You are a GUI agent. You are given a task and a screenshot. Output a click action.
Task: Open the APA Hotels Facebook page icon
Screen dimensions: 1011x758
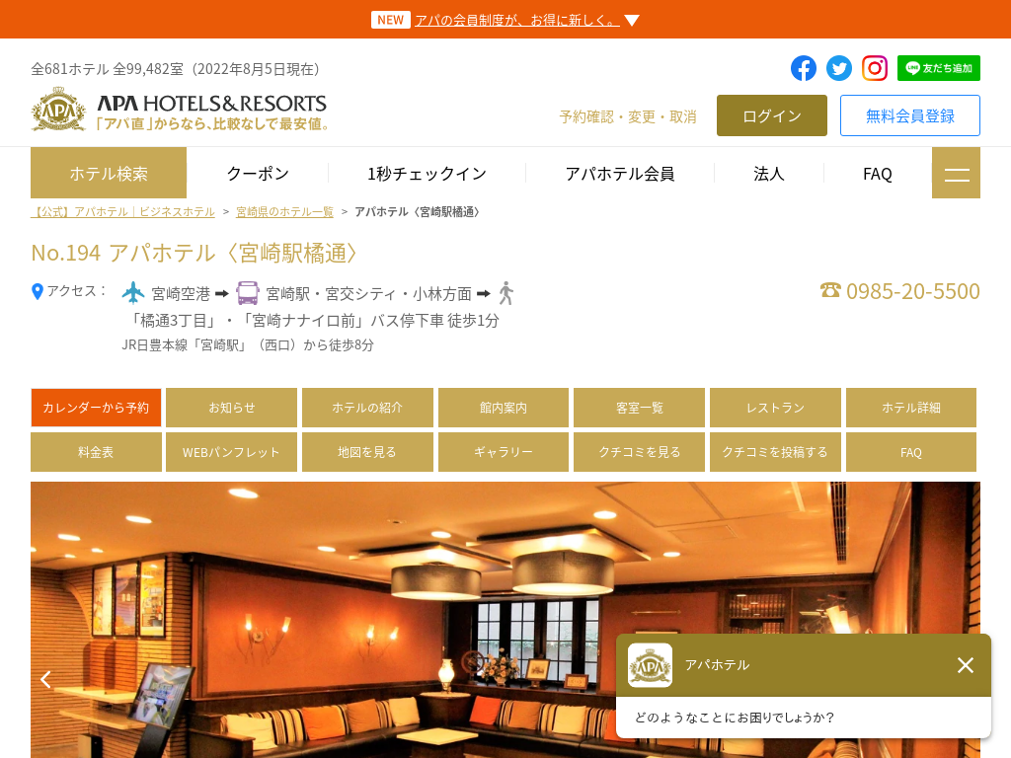tap(804, 68)
